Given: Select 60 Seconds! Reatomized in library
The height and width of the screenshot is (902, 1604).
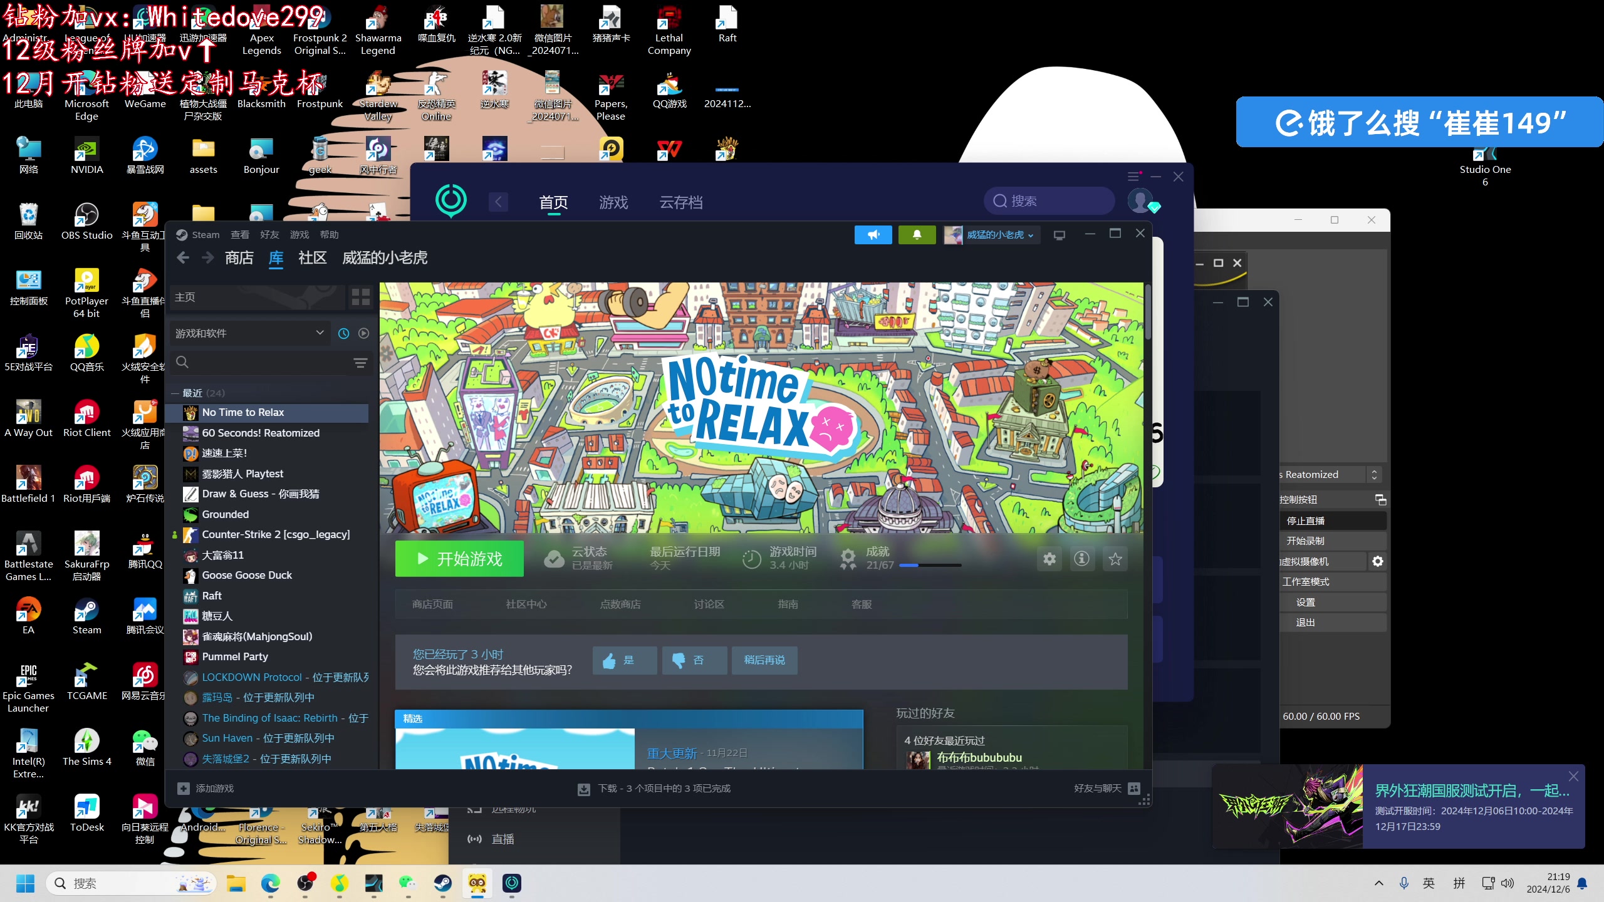Looking at the screenshot, I should pyautogui.click(x=261, y=433).
